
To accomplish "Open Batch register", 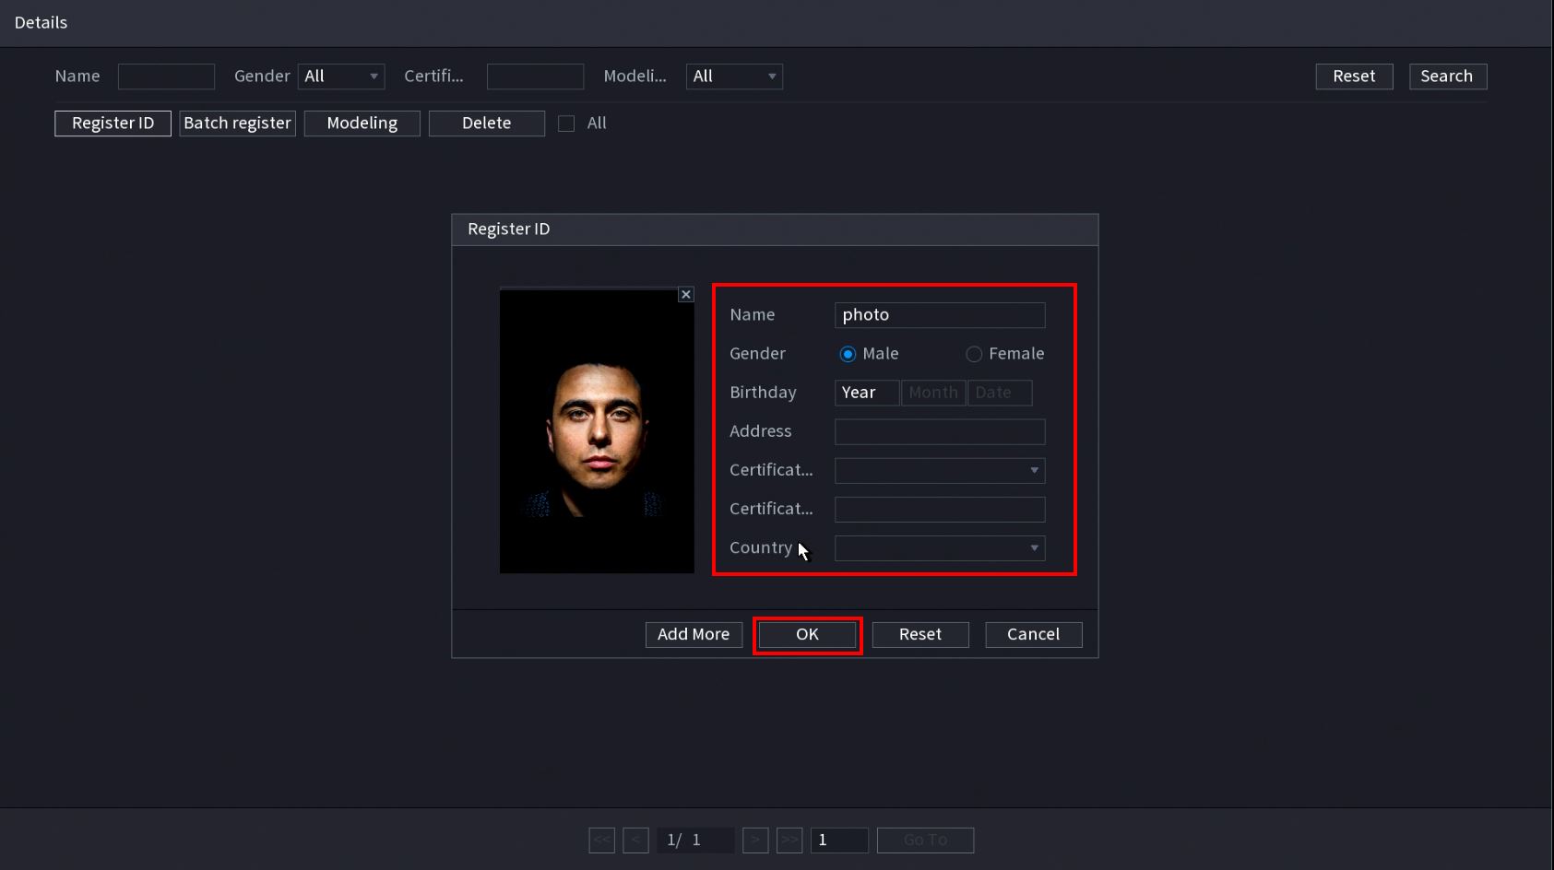I will click(x=237, y=123).
